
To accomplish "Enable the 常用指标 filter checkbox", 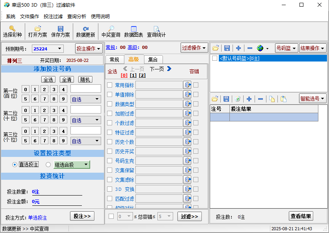I will 110,85.
